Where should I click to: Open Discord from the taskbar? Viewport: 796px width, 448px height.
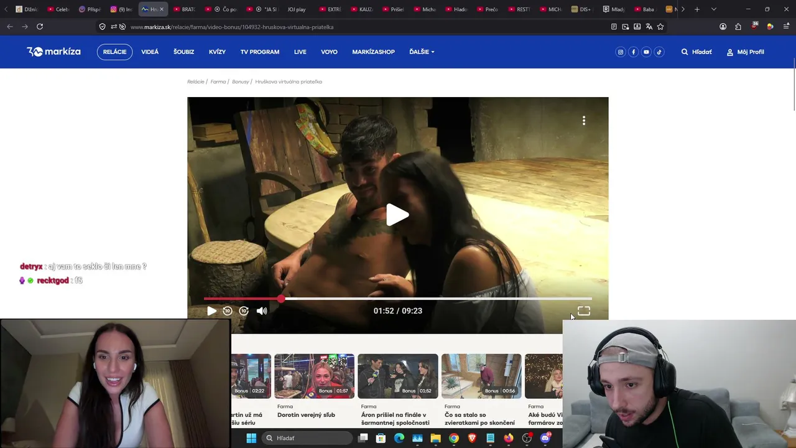click(x=545, y=438)
